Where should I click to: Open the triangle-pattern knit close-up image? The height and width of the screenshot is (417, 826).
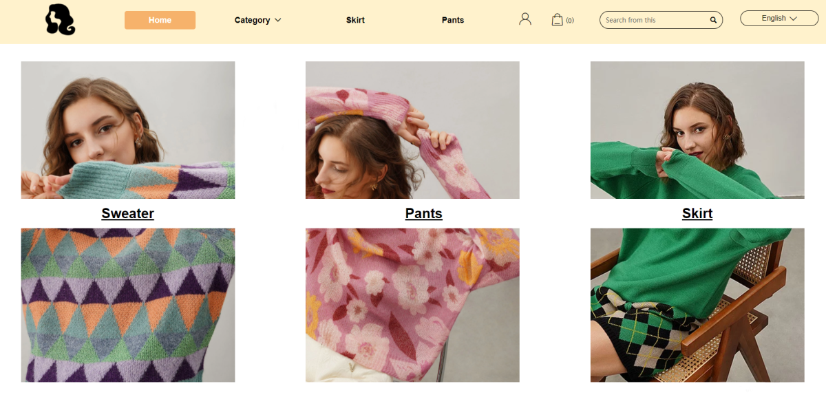[x=128, y=305]
